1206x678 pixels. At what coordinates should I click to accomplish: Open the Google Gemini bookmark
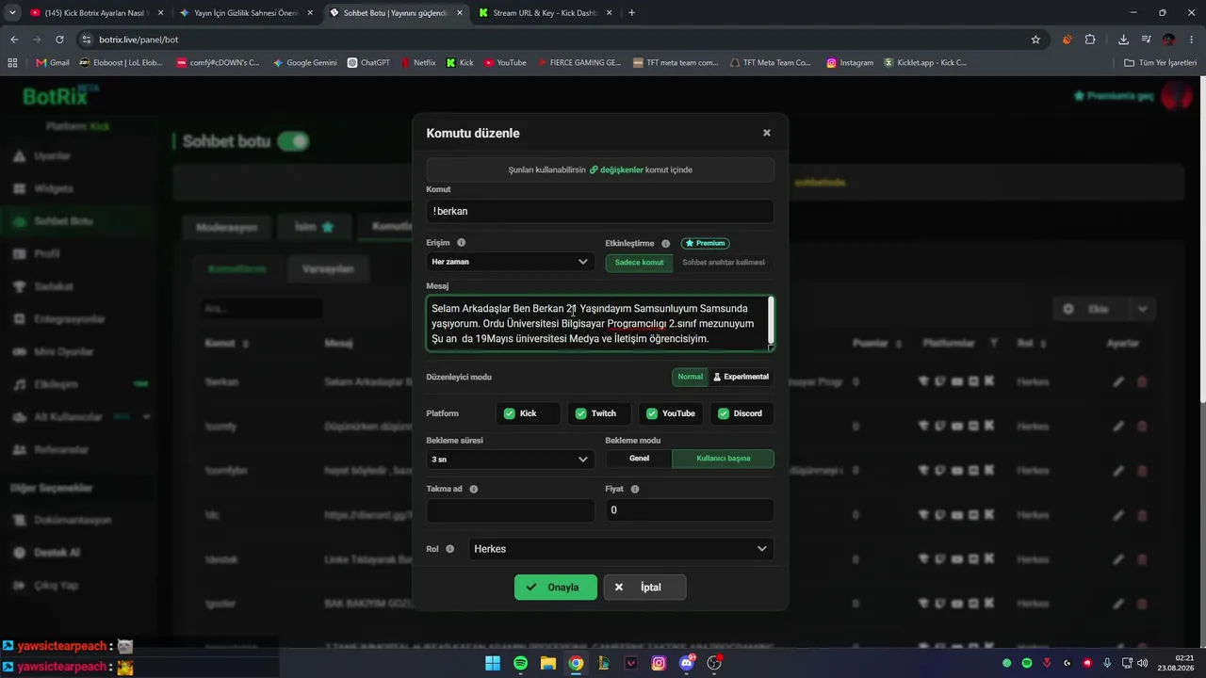click(x=305, y=63)
